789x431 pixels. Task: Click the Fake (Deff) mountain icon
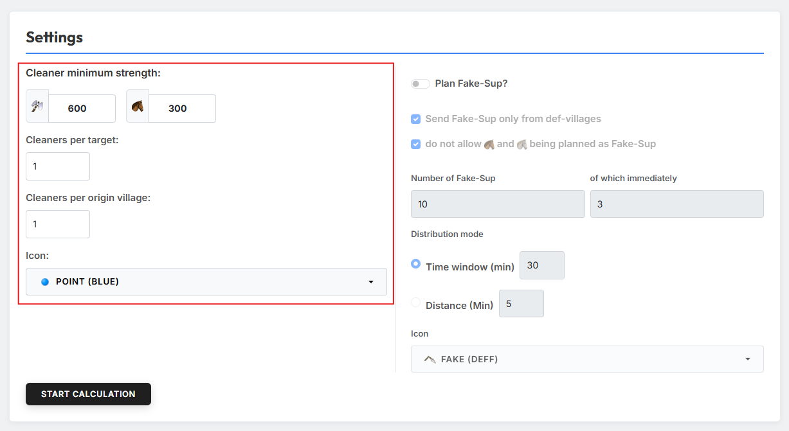[430, 359]
